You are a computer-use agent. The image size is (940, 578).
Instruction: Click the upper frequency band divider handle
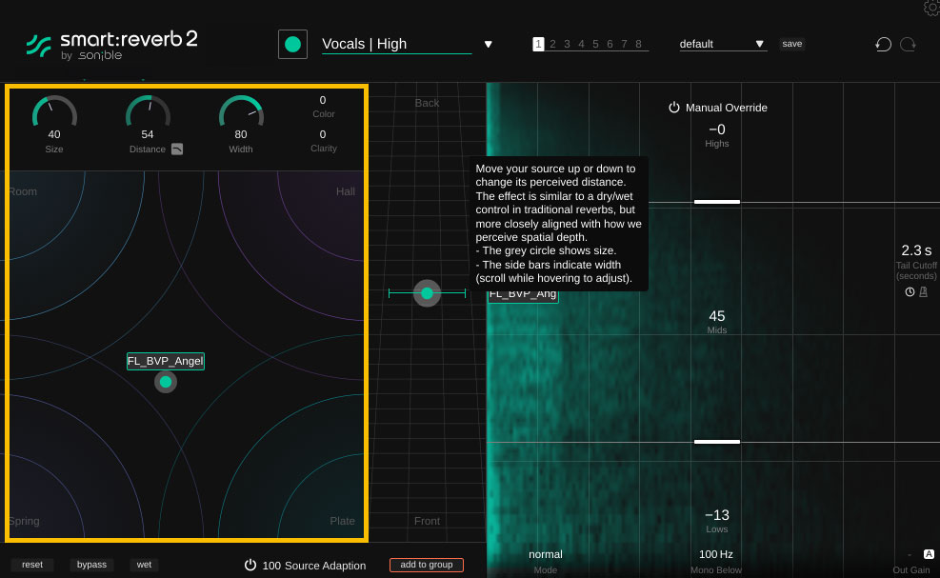tap(717, 202)
